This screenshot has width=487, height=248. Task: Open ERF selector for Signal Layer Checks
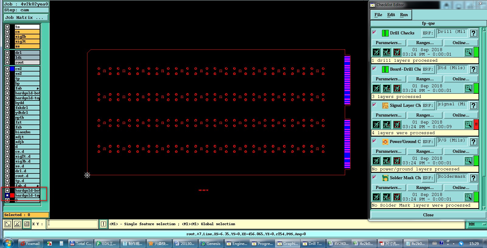[427, 106]
